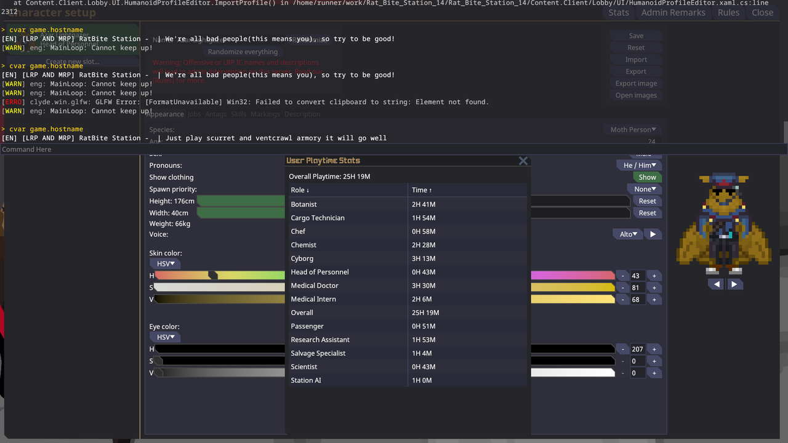Set the eye color hue slider
788x443 pixels.
pos(385,349)
